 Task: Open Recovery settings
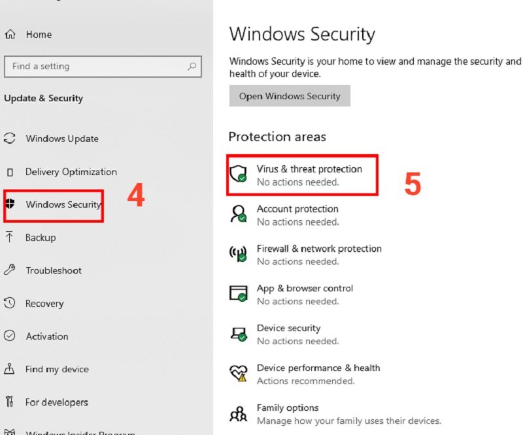coord(44,303)
